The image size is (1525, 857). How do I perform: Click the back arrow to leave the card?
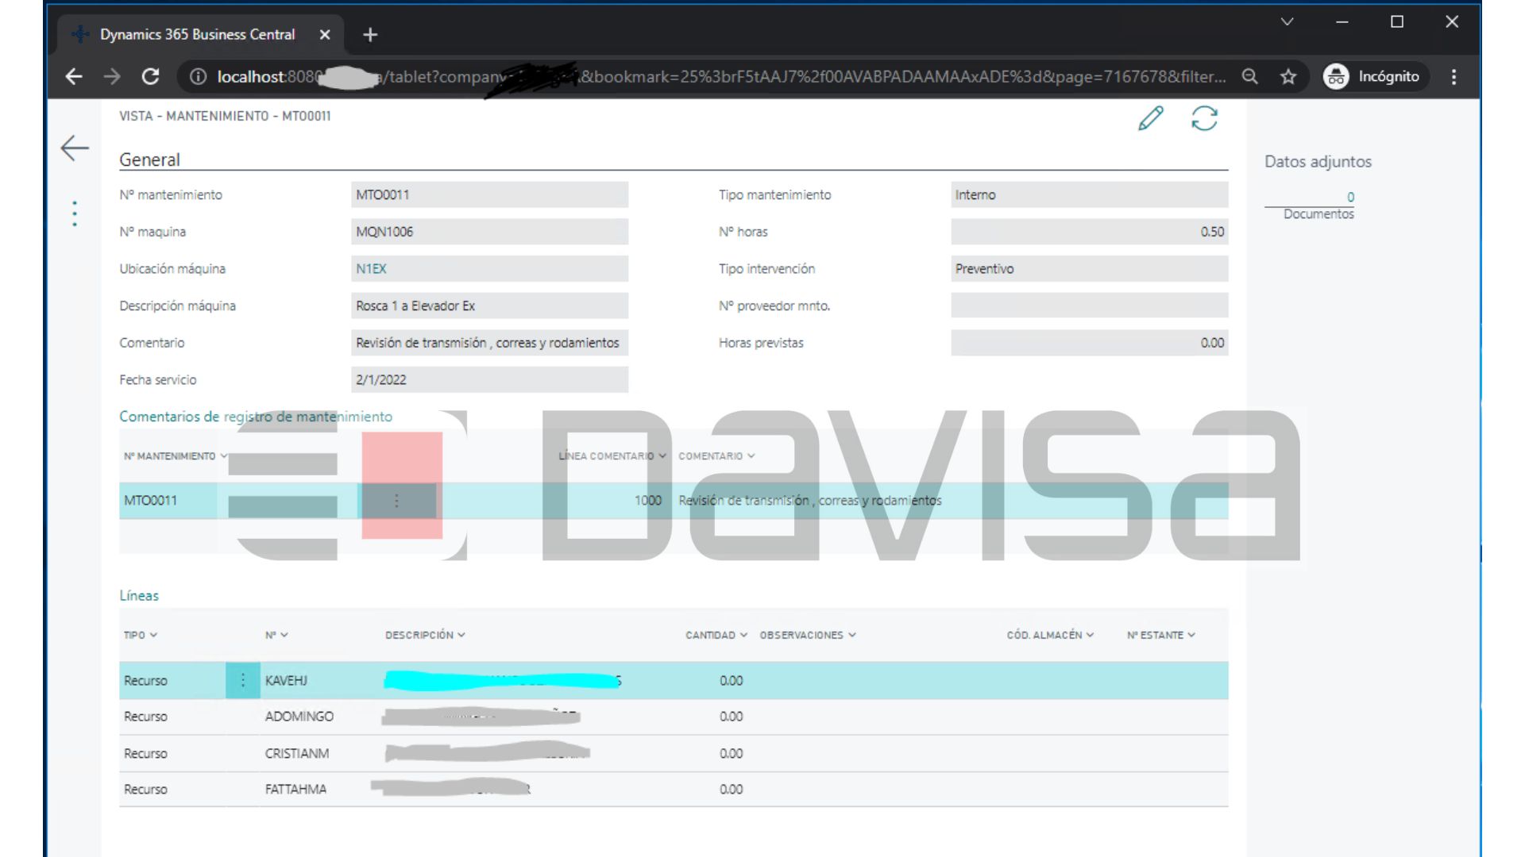tap(73, 148)
